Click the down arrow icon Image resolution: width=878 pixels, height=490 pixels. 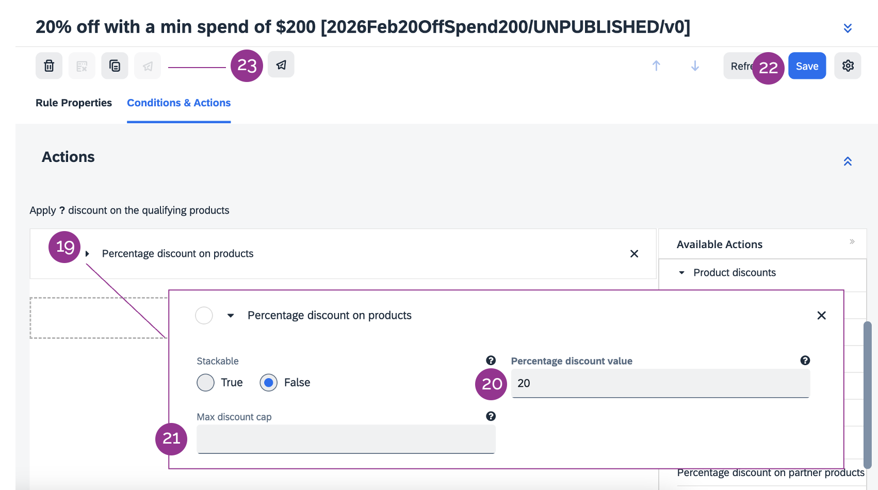point(695,66)
